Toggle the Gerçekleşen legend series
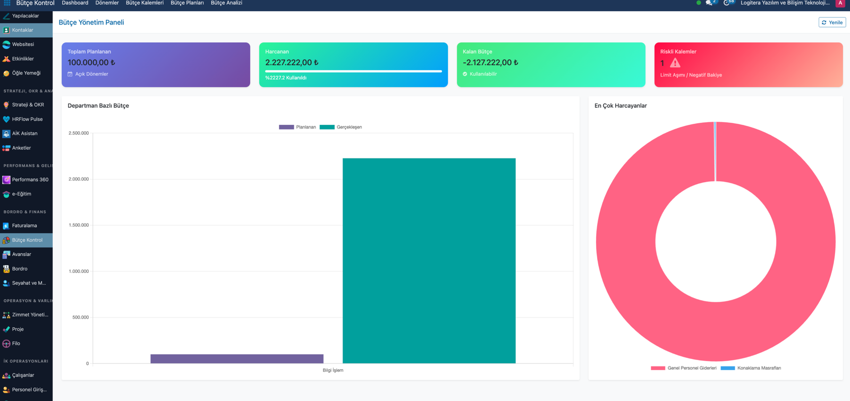 click(x=341, y=127)
